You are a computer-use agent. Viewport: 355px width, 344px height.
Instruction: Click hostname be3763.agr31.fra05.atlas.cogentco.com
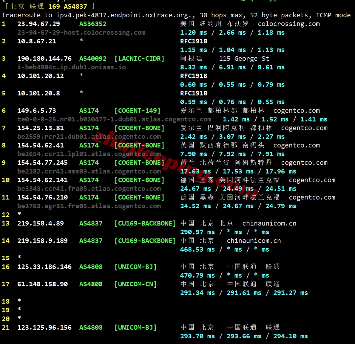click(x=89, y=206)
